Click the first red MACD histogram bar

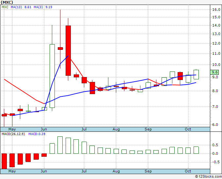[x=4, y=161]
